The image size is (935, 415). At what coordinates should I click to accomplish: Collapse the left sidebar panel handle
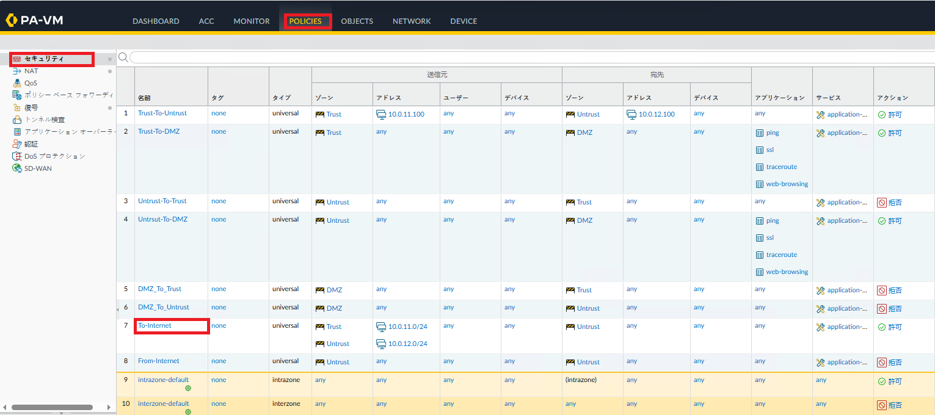point(117,310)
